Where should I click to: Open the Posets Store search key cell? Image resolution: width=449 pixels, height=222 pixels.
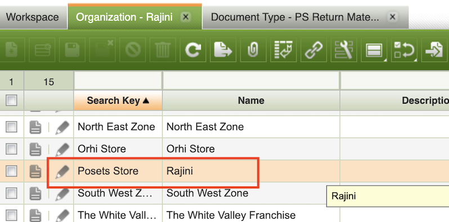pyautogui.click(x=118, y=171)
